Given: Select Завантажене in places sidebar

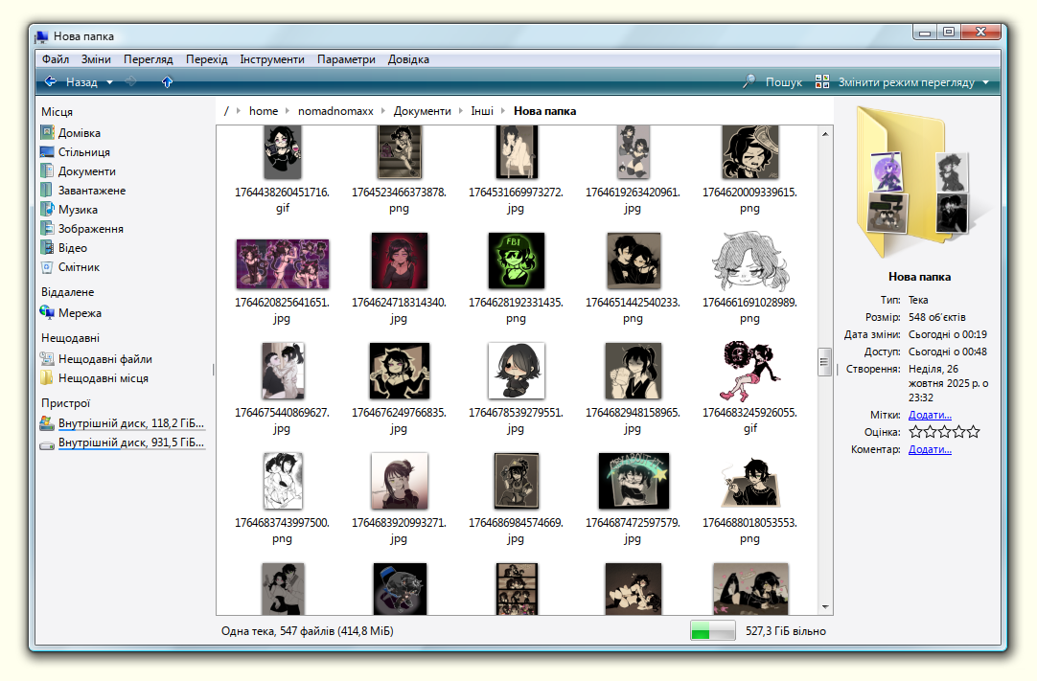Looking at the screenshot, I should [83, 191].
